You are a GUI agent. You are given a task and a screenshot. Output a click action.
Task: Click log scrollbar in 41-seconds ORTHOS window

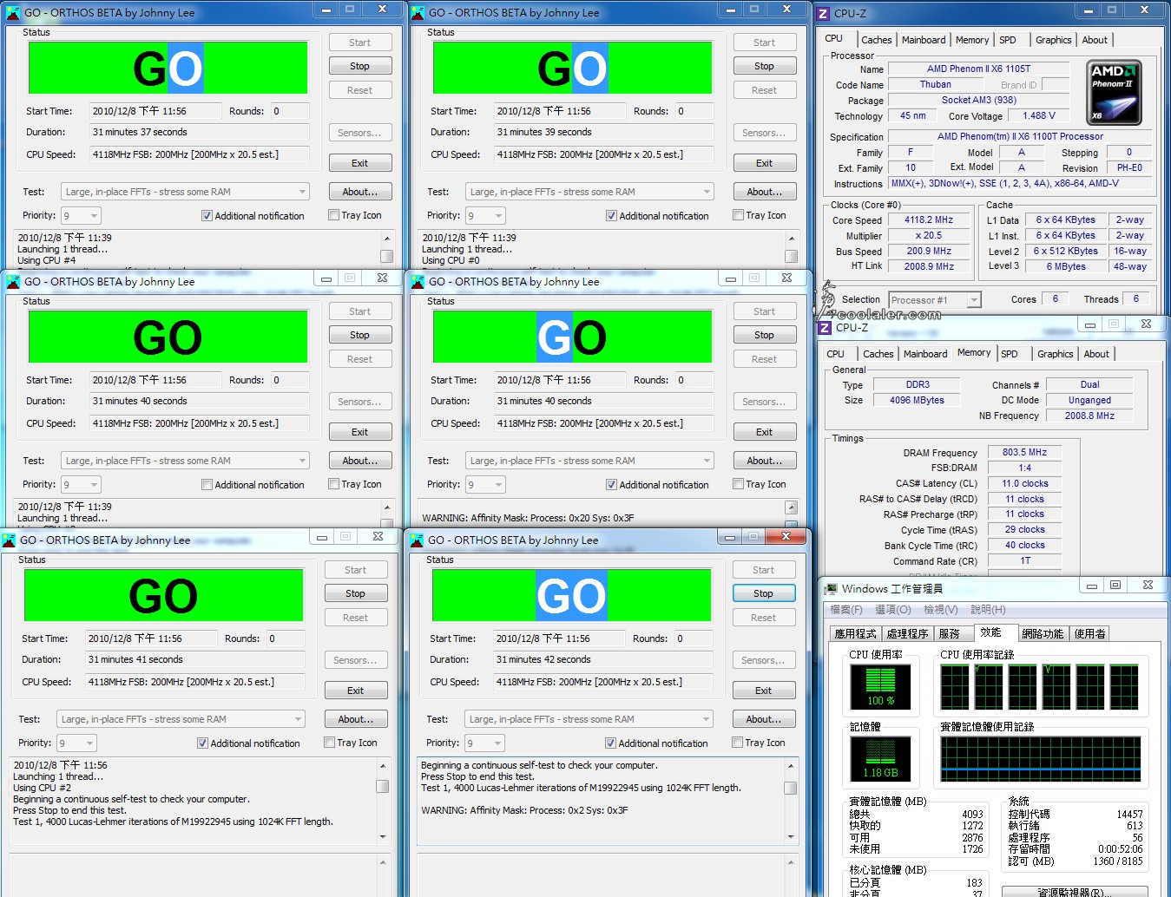coord(383,802)
